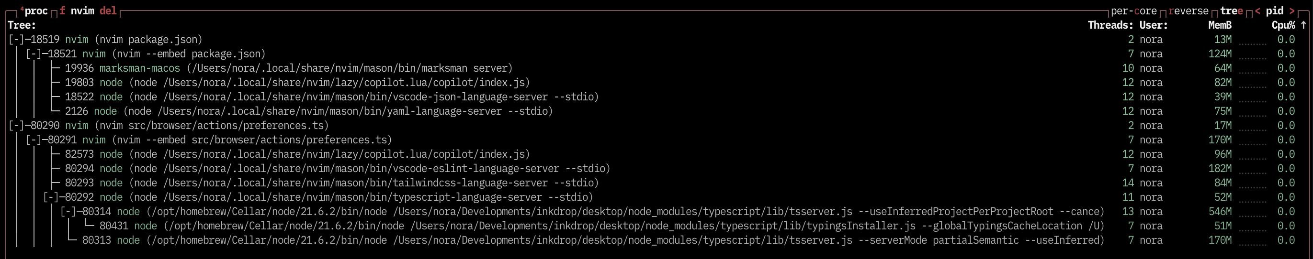Viewport: 1313px width, 259px height.
Task: Click the pid sort column label
Action: [x=1274, y=11]
